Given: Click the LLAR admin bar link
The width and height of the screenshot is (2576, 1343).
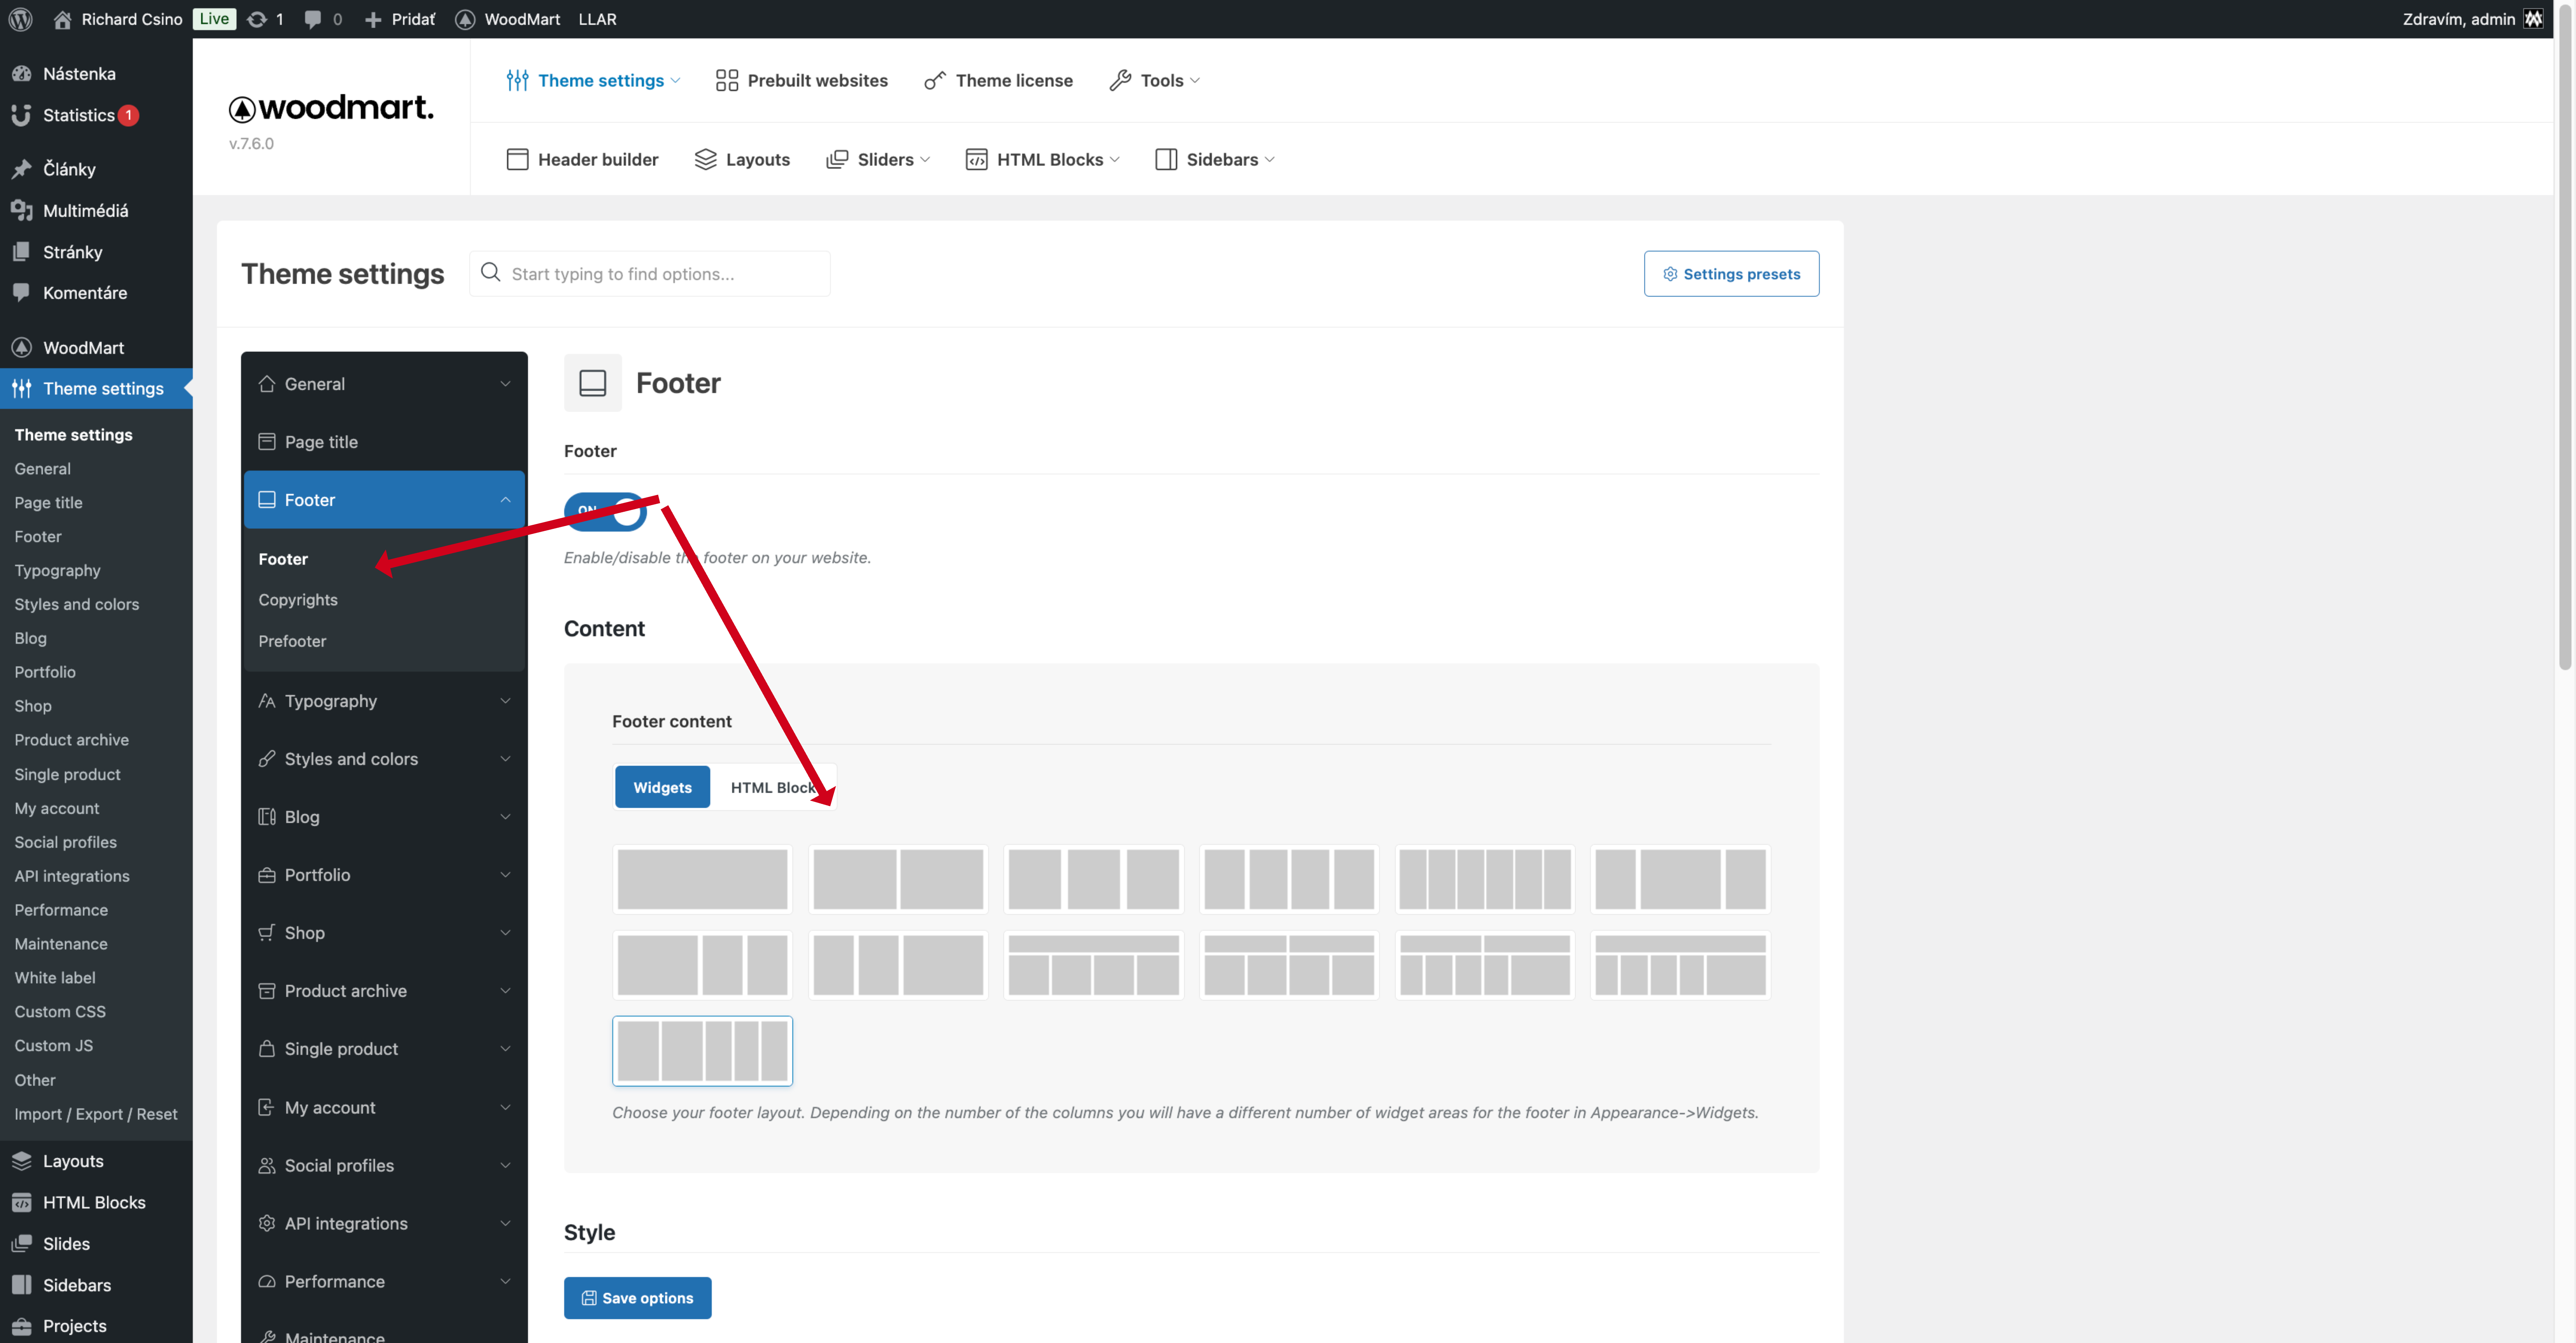Looking at the screenshot, I should 597,19.
